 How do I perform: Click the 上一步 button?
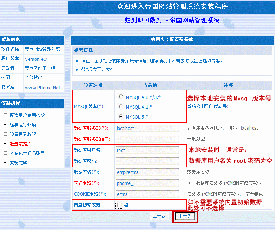(x=160, y=216)
